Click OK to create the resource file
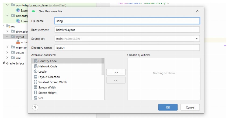Screen dimensions: 229x121 [x=168, y=107]
